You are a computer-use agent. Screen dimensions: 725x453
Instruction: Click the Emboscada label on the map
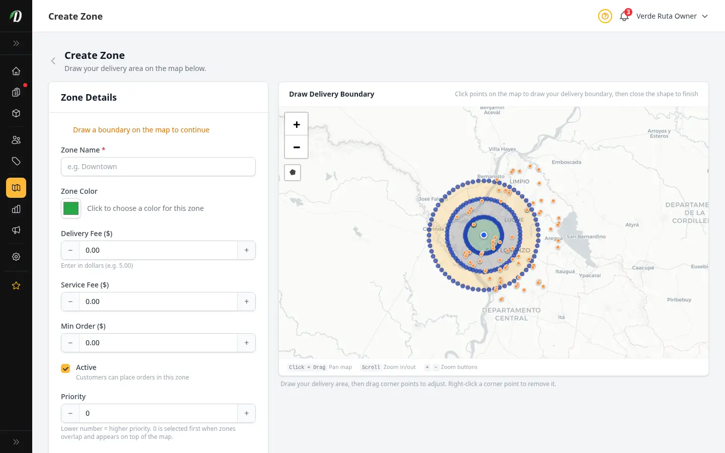click(x=566, y=162)
